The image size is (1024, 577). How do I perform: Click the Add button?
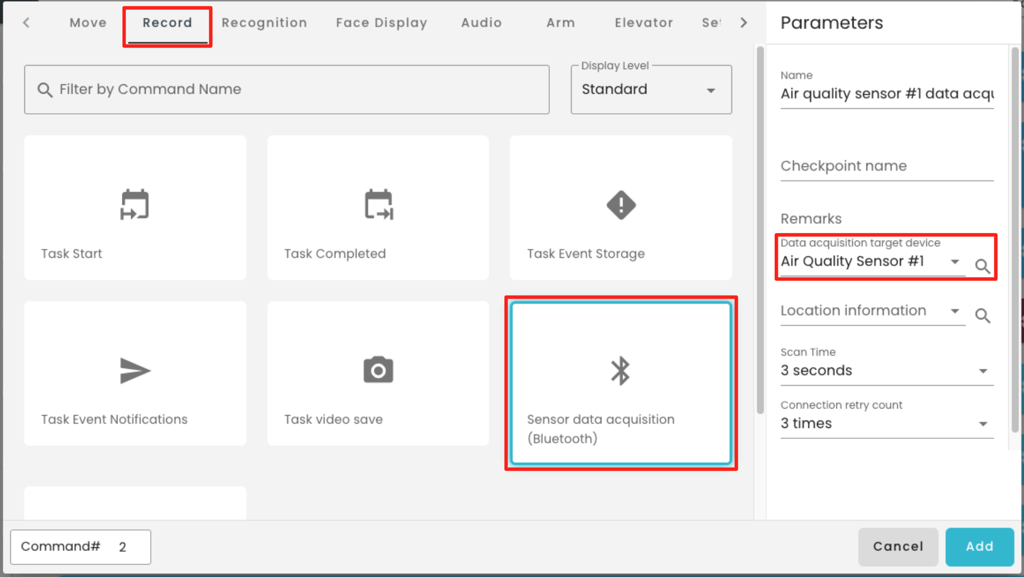pyautogui.click(x=980, y=547)
